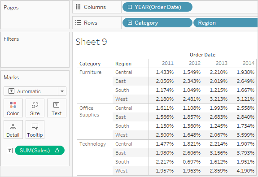
Task: Expand the Category pill plus sign
Action: (x=130, y=22)
